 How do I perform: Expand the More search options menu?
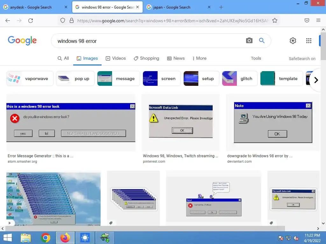pos(199,58)
